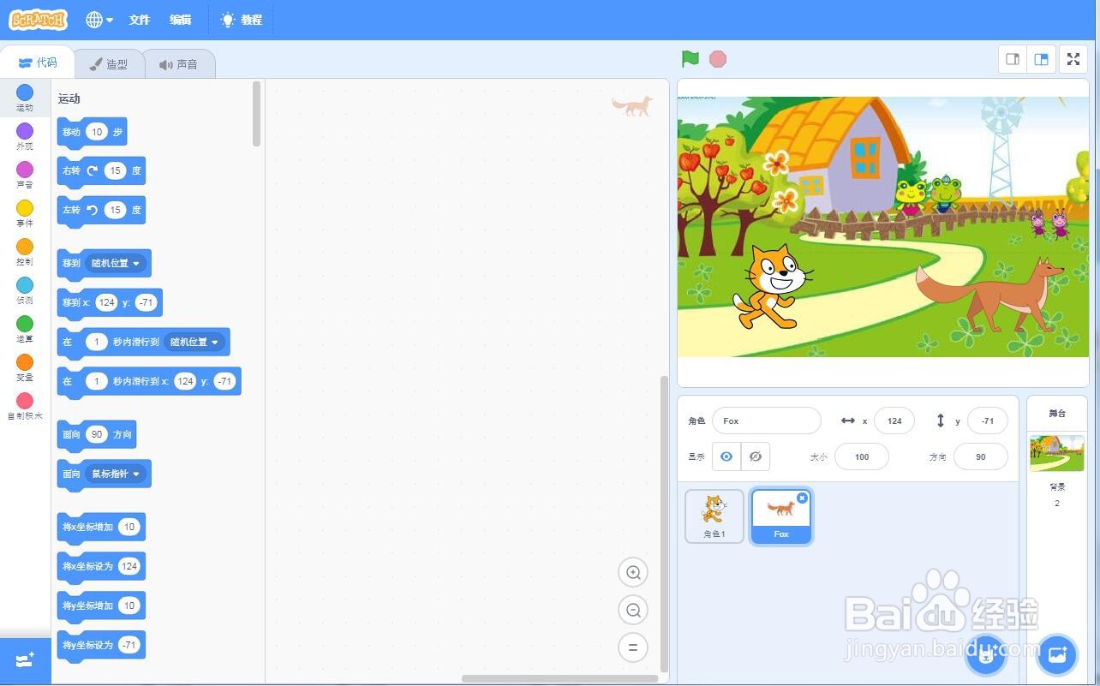Click the choose a backdrop button
This screenshot has height=686, width=1100.
[x=1057, y=656]
